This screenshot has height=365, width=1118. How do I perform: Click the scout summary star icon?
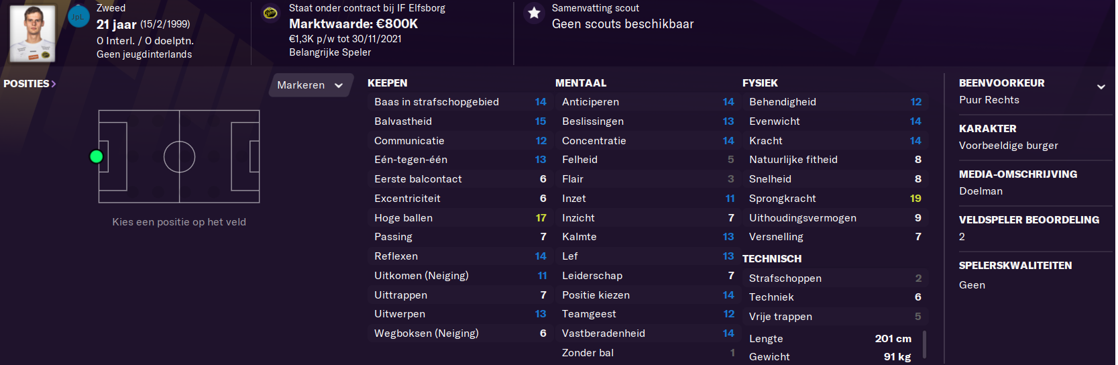tap(534, 13)
